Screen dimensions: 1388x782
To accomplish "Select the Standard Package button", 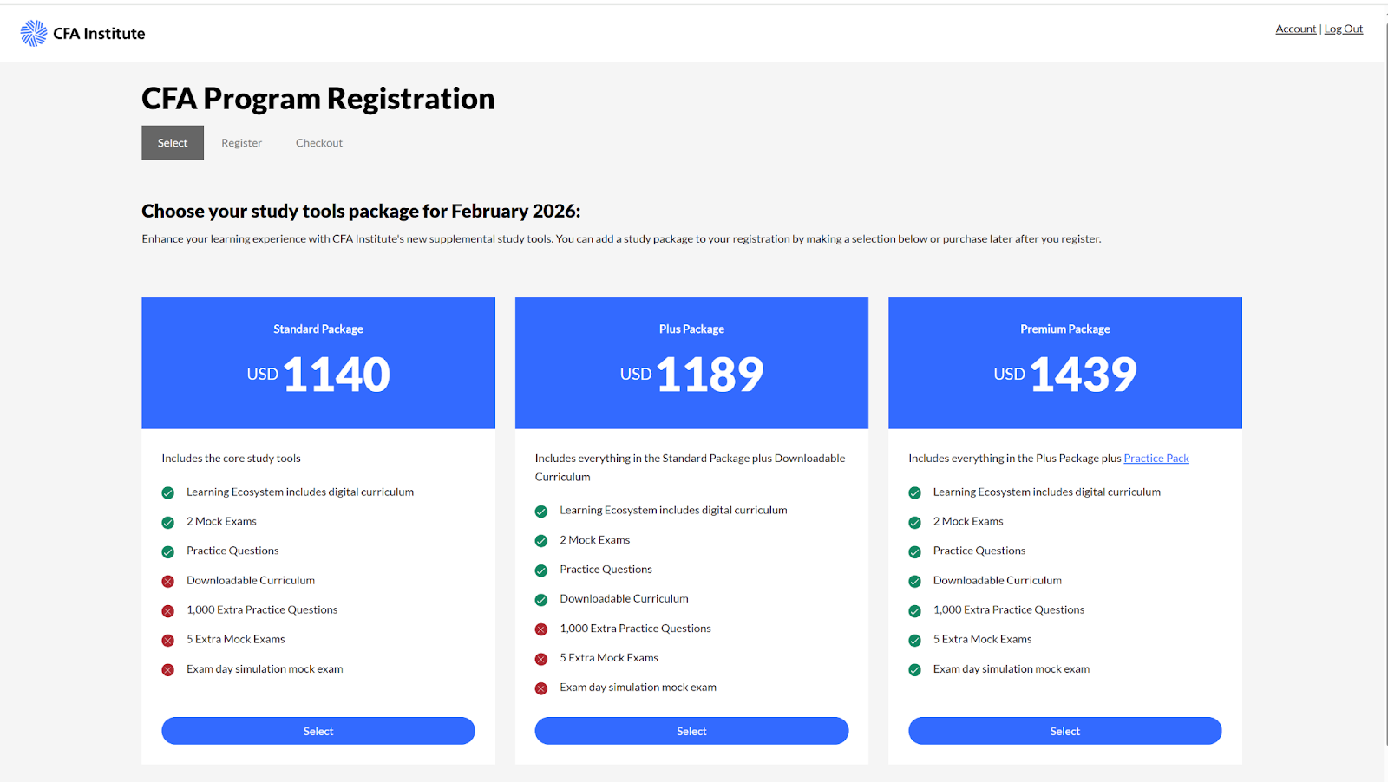I will click(318, 731).
